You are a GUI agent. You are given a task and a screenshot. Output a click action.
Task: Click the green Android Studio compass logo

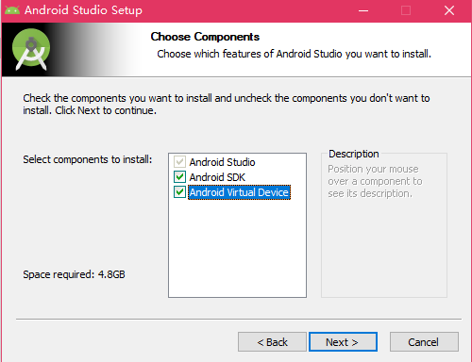[x=31, y=49]
